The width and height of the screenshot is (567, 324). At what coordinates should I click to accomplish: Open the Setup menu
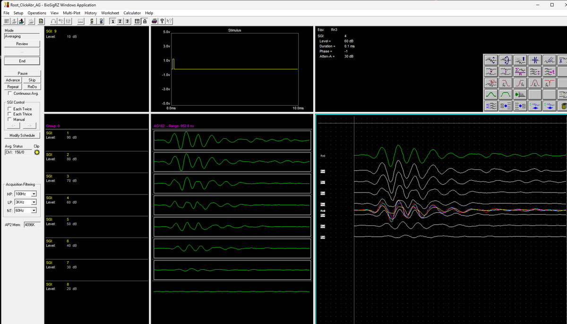tap(18, 13)
